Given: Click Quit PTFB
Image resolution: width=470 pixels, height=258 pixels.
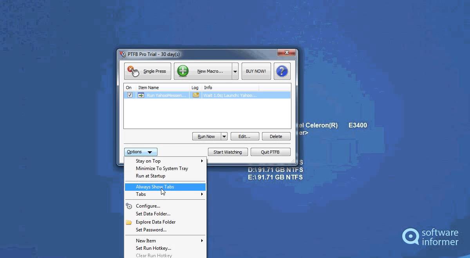Looking at the screenshot, I should click(x=270, y=152).
